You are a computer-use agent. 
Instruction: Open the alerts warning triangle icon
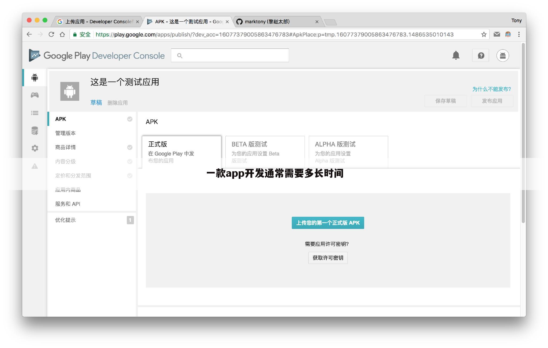[35, 166]
